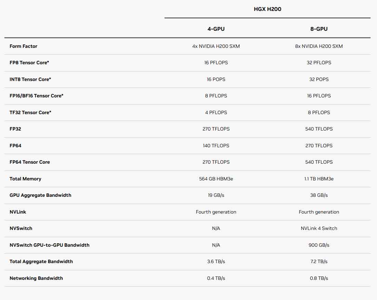Click the 540 TFLOPS value in FP32 row
Image resolution: width=377 pixels, height=300 pixels.
click(x=319, y=129)
